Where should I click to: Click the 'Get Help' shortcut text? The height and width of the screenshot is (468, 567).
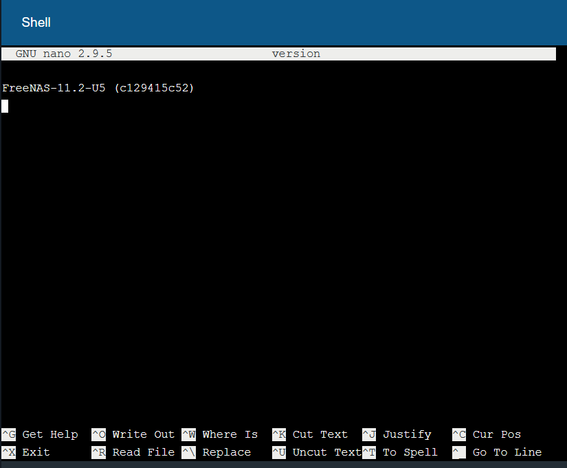pyautogui.click(x=50, y=434)
